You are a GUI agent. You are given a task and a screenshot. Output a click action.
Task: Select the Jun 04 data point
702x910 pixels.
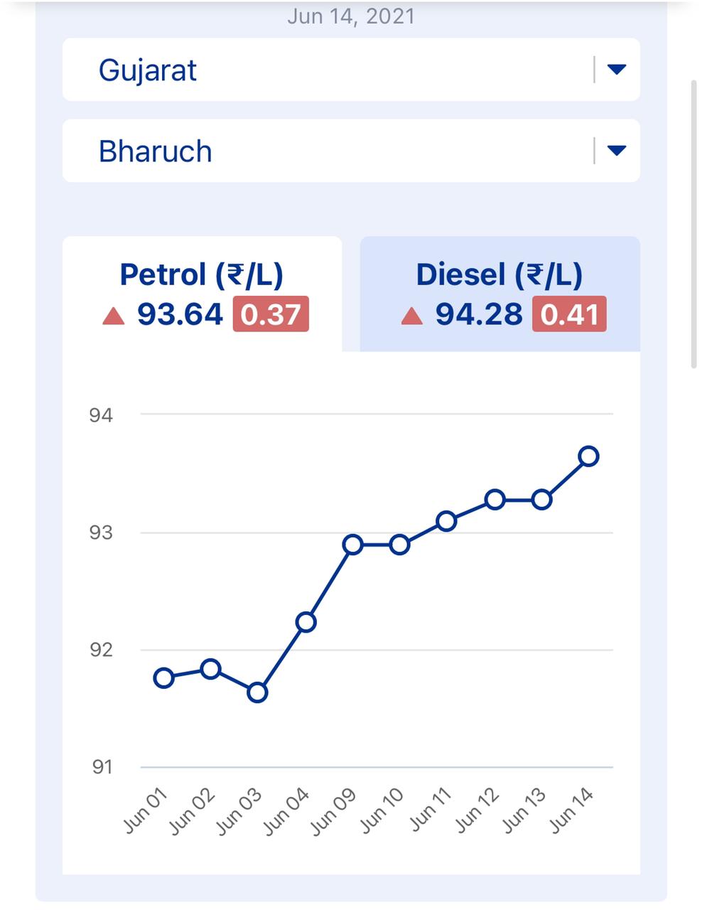coord(306,622)
